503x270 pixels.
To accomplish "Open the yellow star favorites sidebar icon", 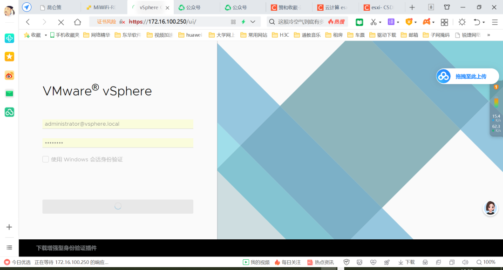I will 9,57.
